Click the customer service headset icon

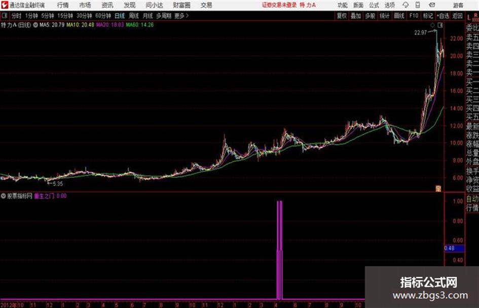point(406,5)
